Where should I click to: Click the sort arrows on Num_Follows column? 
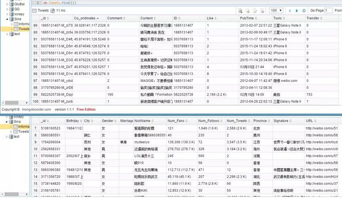(x=222, y=121)
